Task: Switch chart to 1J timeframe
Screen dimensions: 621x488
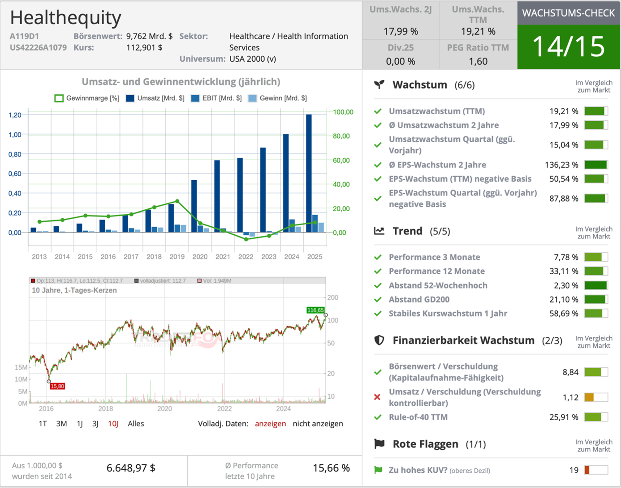Action: [x=80, y=424]
